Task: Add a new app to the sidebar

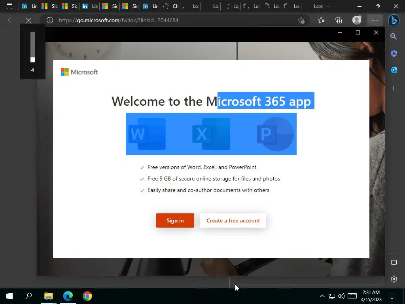Action: [x=394, y=88]
